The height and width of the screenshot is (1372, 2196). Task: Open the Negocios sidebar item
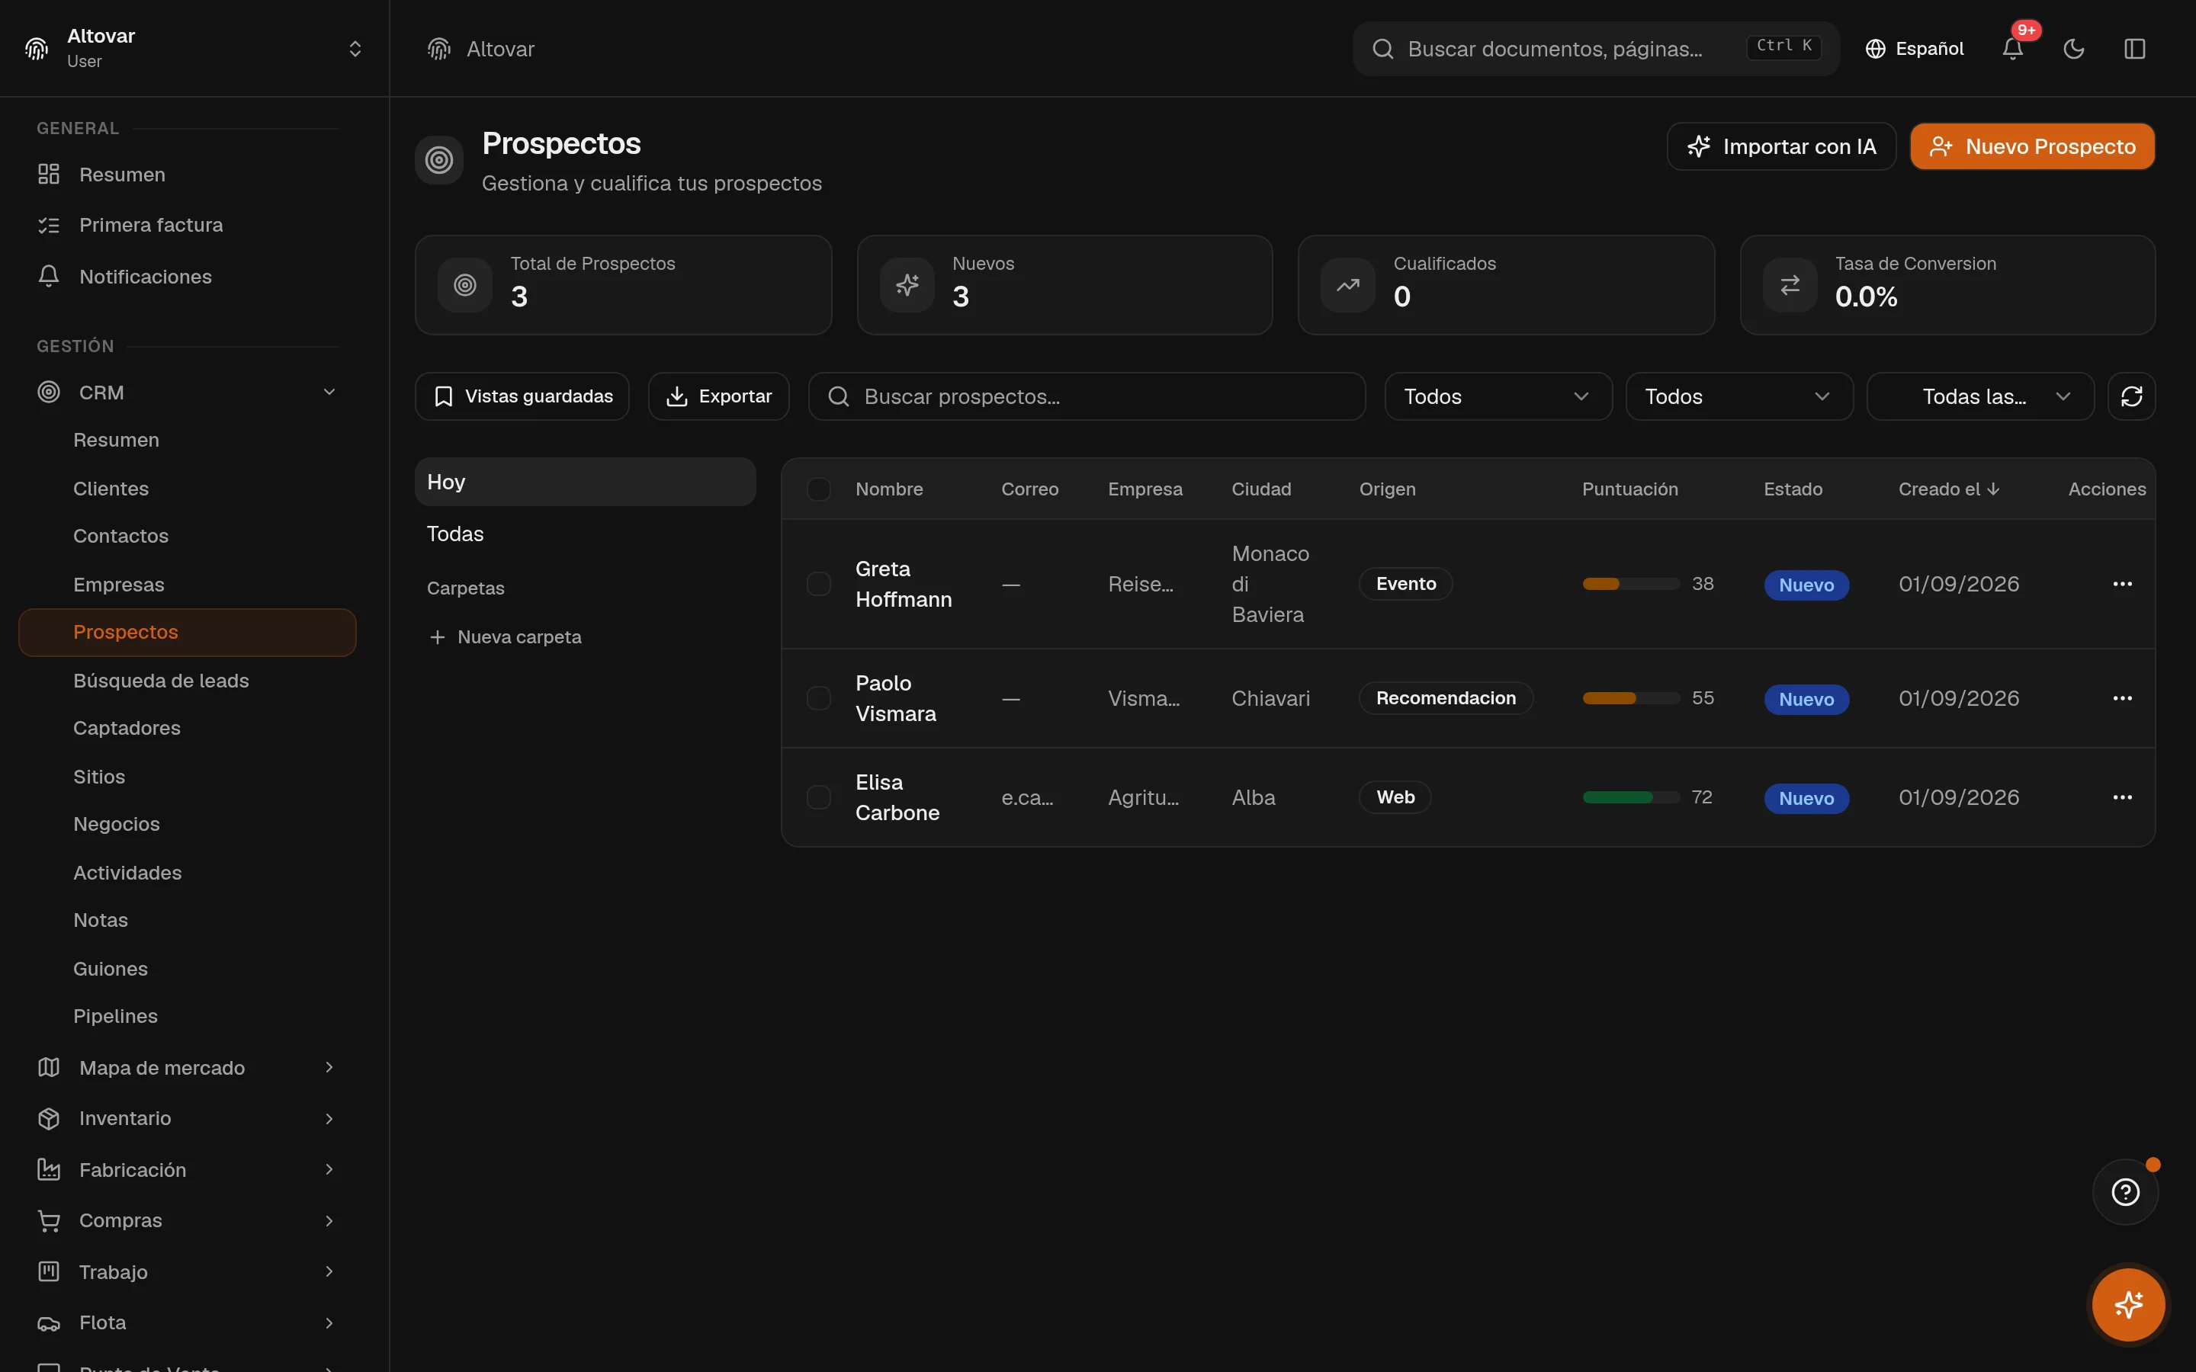tap(188, 824)
